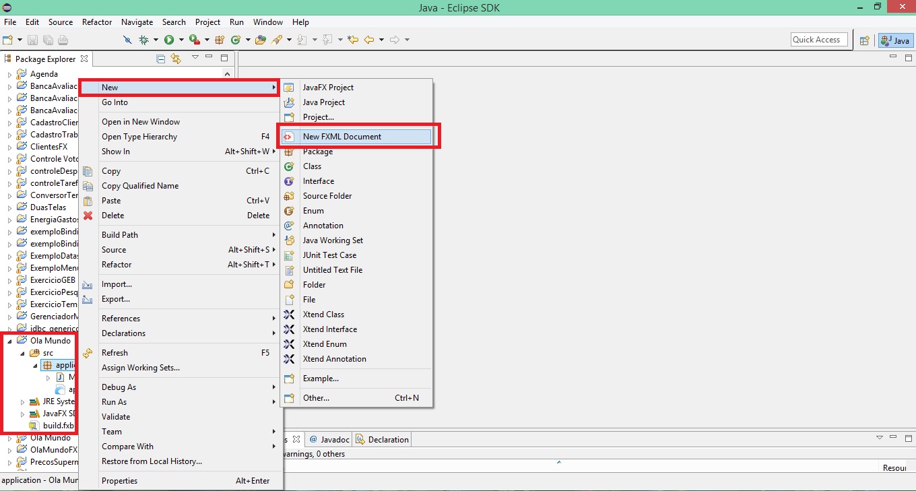Choose Xtend Class in the New submenu
The image size is (916, 491).
point(356,315)
